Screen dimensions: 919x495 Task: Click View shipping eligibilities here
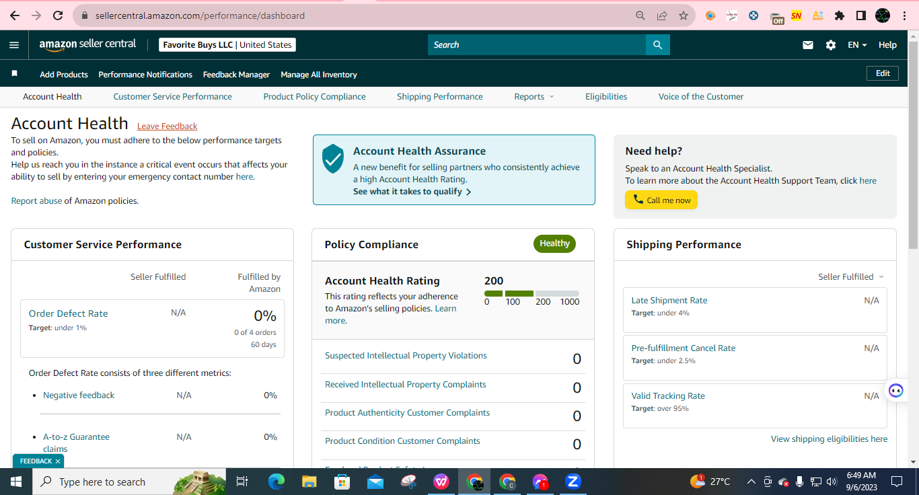(x=829, y=439)
